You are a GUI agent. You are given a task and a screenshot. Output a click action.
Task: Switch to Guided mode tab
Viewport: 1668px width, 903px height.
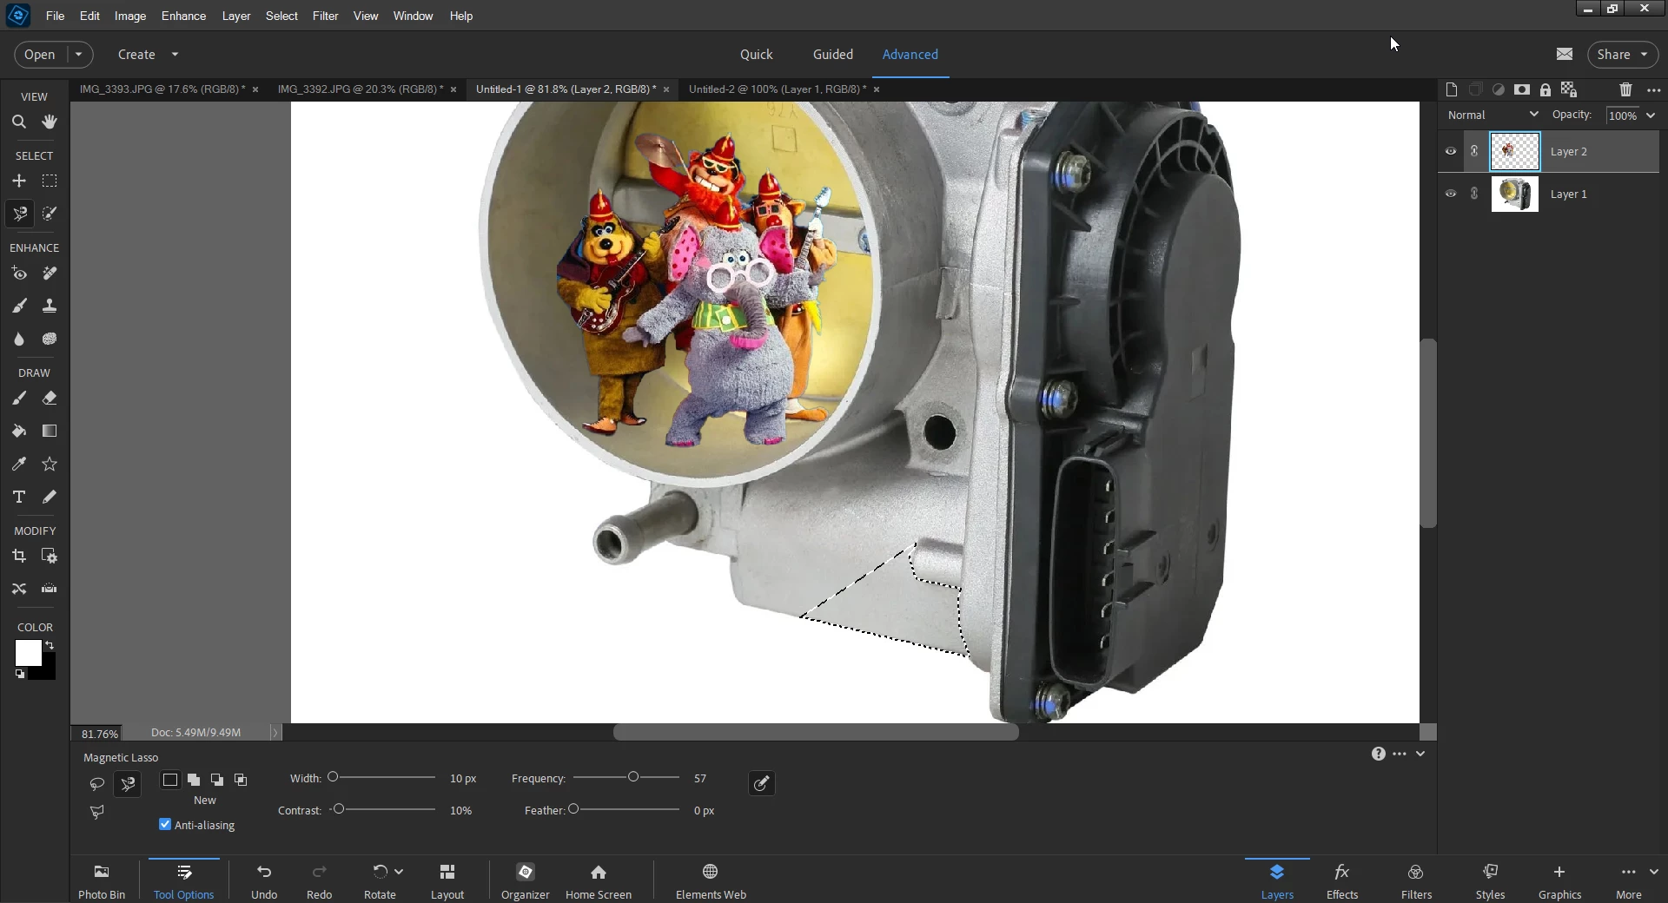tap(832, 54)
